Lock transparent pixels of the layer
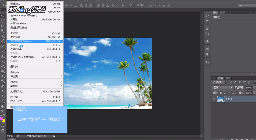The height and width of the screenshot is (140, 256). point(221,93)
